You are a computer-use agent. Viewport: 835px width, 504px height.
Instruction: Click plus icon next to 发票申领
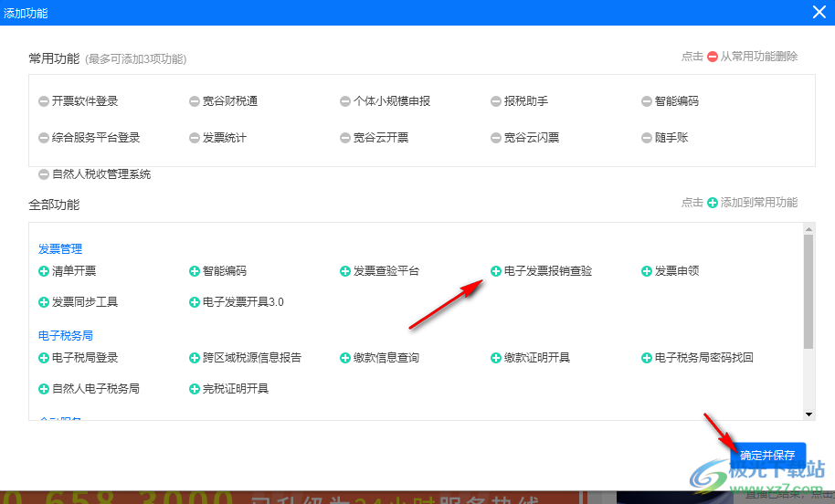point(647,271)
